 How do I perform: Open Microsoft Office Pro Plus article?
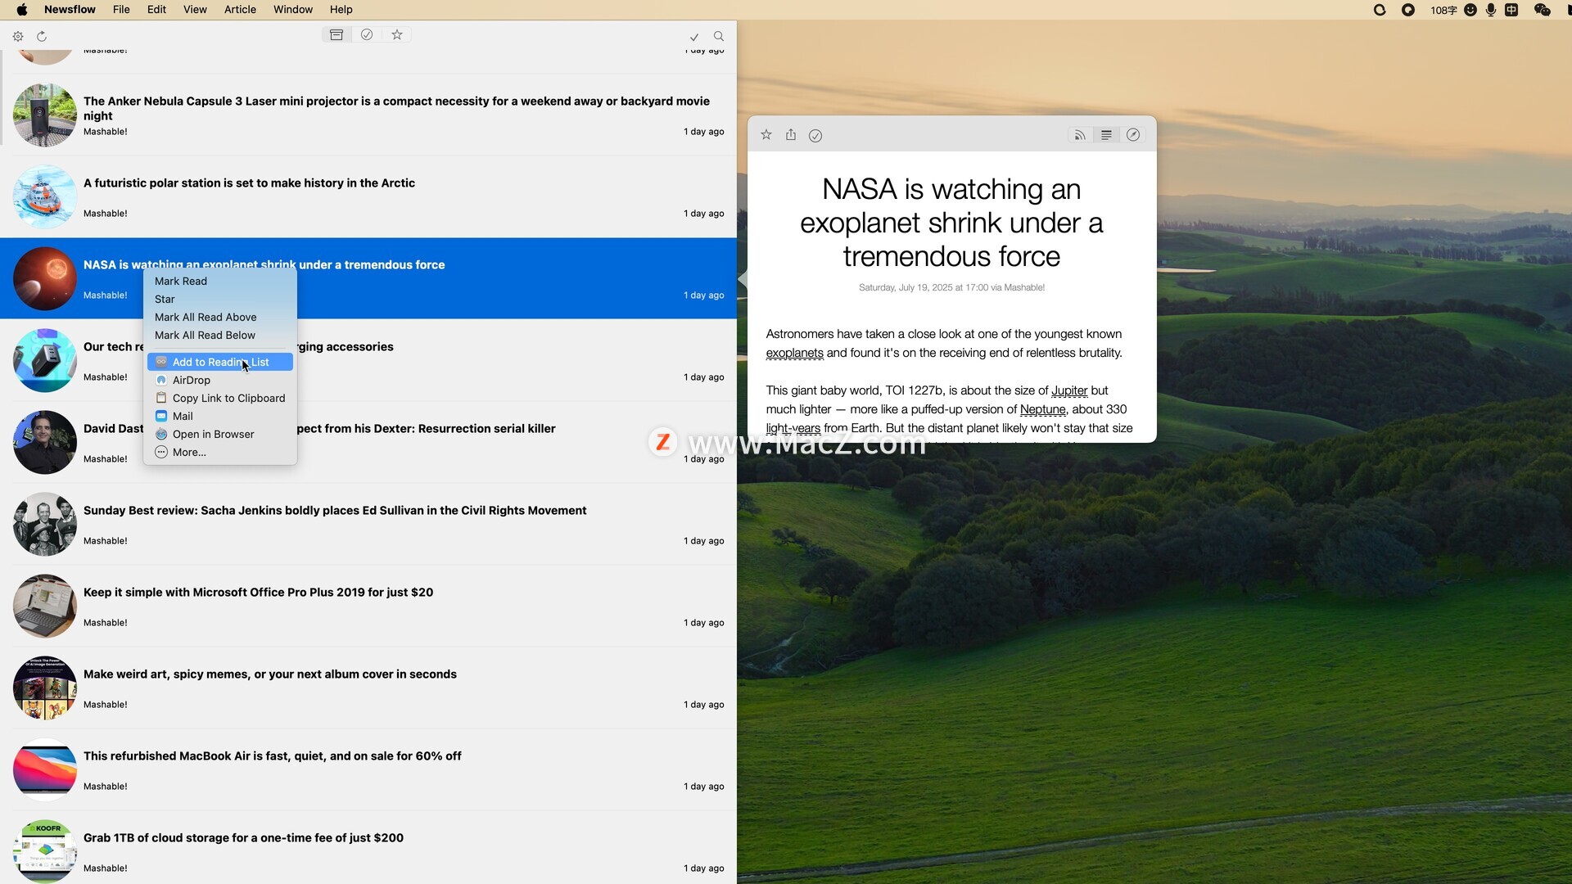pyautogui.click(x=368, y=607)
